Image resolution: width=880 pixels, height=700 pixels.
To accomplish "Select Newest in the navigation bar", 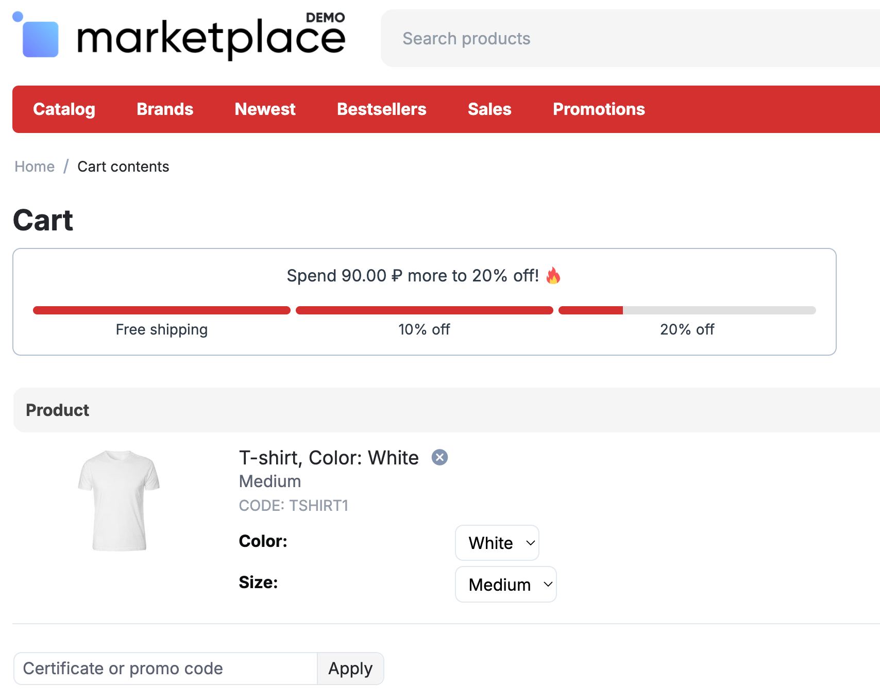I will coord(265,109).
